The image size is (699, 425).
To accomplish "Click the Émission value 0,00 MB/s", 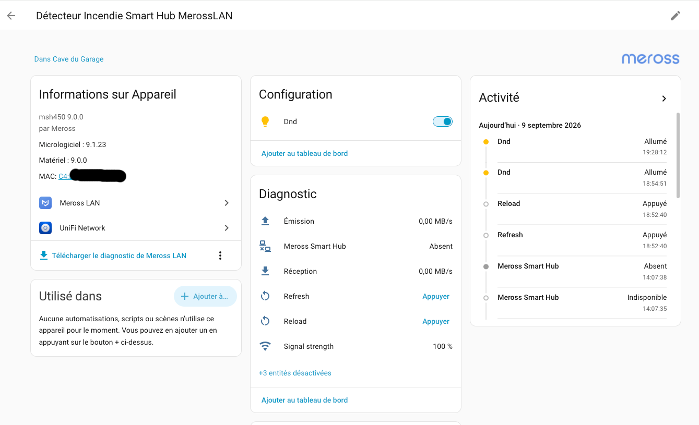I will 435,221.
